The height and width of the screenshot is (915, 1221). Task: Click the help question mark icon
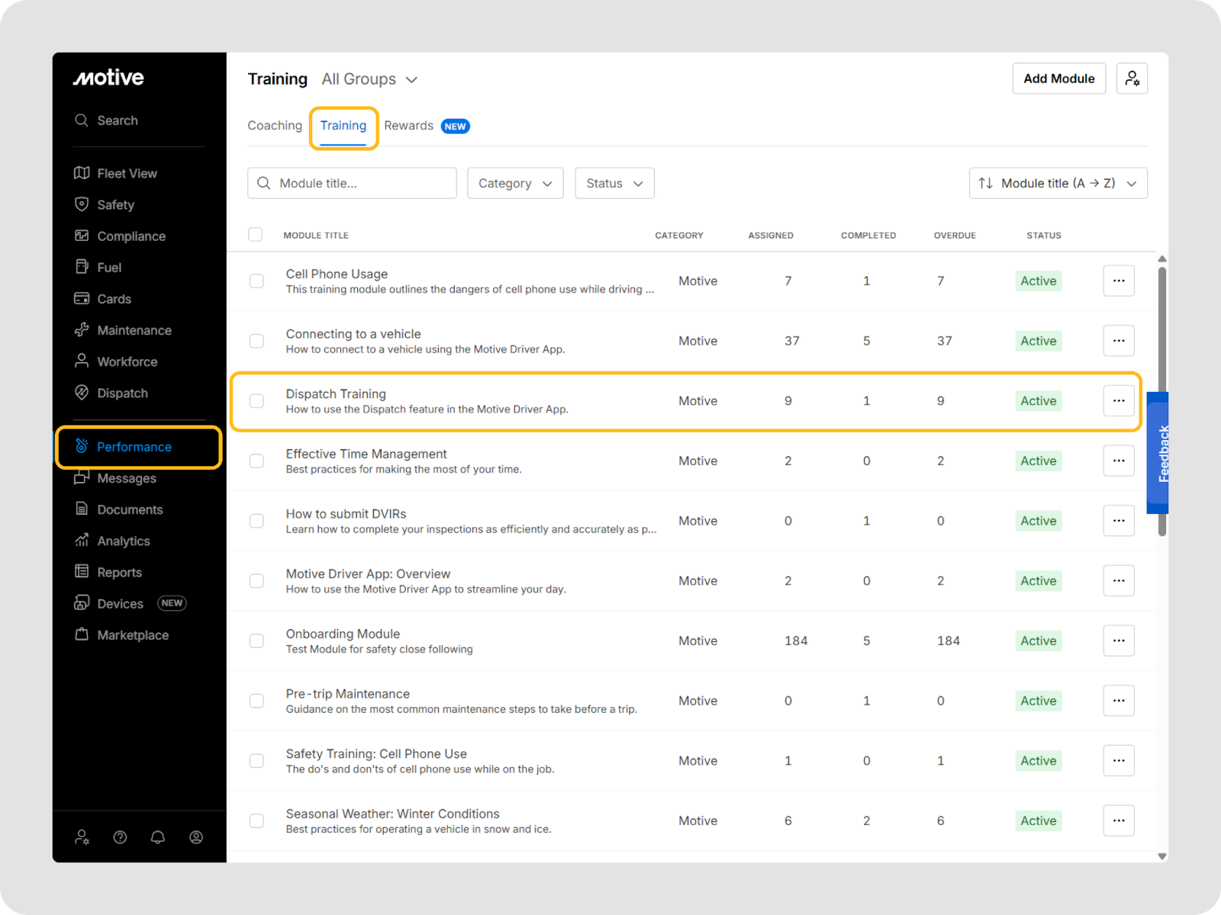[120, 837]
